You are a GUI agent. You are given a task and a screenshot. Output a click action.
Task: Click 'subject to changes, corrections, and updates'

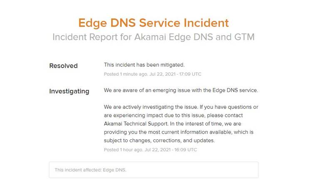point(159,140)
